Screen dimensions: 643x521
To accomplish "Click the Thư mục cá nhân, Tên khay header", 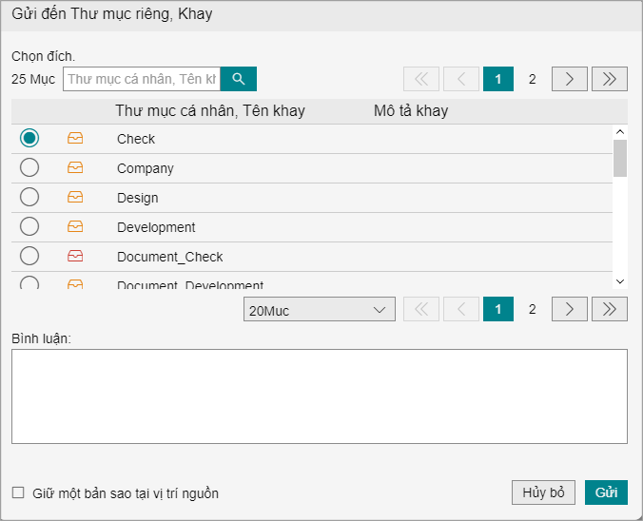I will tap(210, 111).
